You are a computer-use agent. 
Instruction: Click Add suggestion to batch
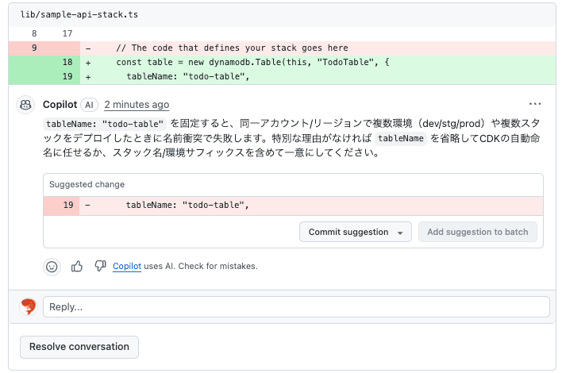click(x=478, y=232)
